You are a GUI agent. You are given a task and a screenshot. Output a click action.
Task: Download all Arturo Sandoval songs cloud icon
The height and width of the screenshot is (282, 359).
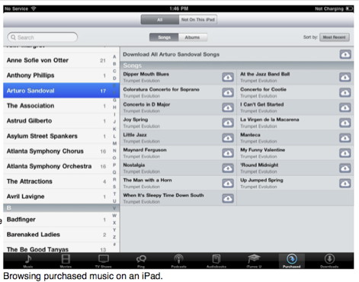coord(345,54)
